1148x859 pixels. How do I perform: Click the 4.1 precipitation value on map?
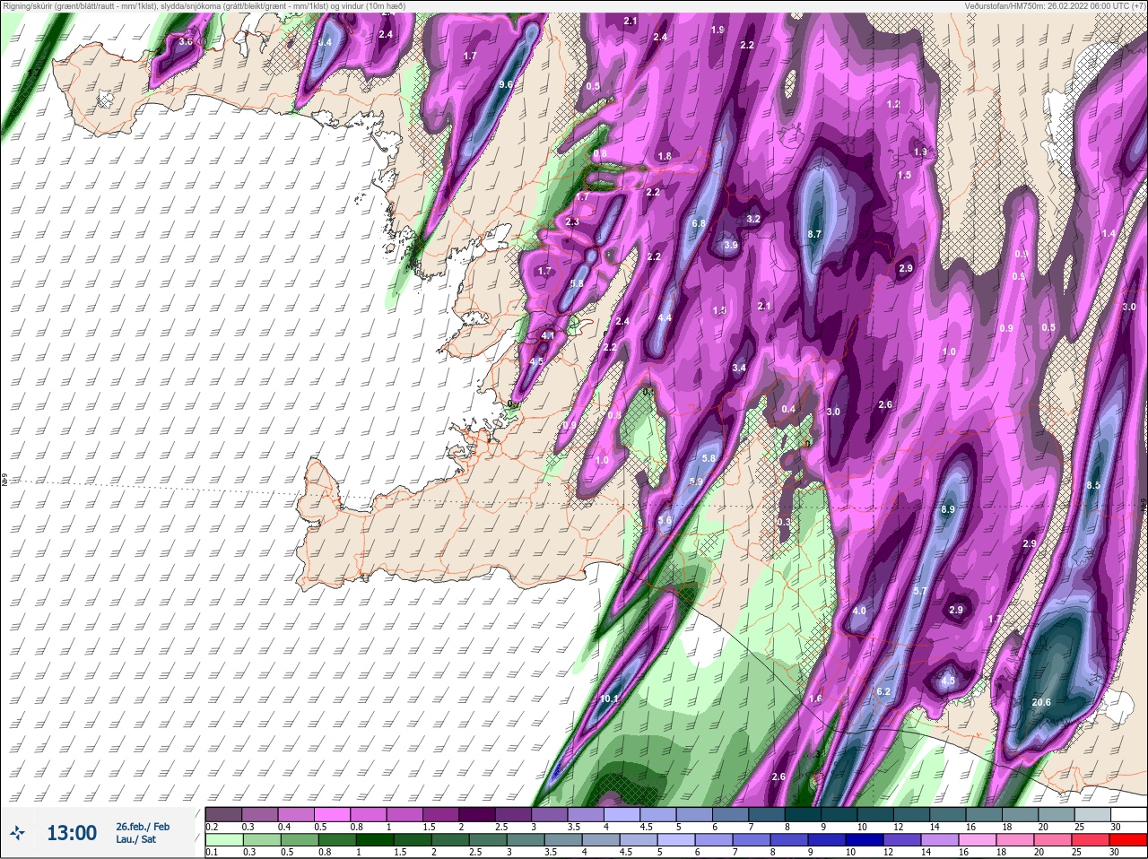(548, 335)
